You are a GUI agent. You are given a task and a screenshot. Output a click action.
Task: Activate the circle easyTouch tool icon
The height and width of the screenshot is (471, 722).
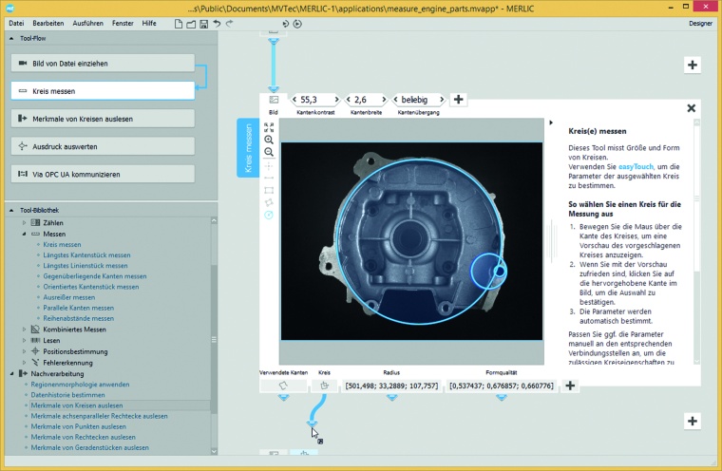tap(269, 215)
